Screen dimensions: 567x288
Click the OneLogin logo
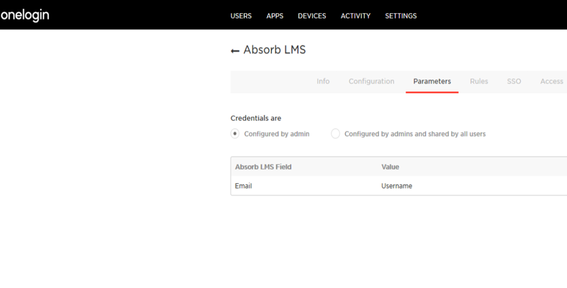(24, 16)
